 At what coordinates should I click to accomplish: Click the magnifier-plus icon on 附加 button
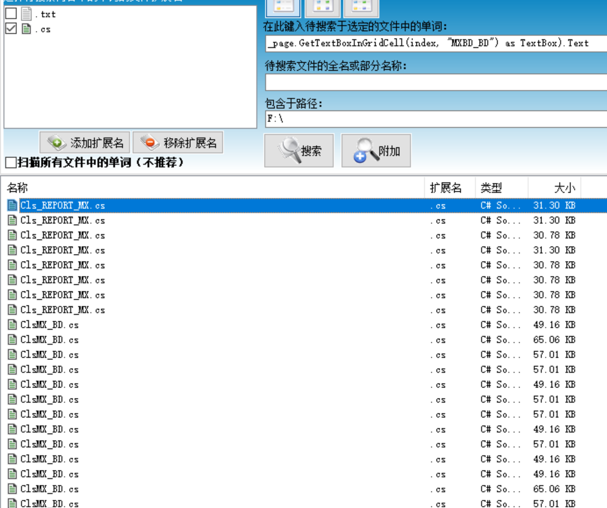(x=366, y=150)
